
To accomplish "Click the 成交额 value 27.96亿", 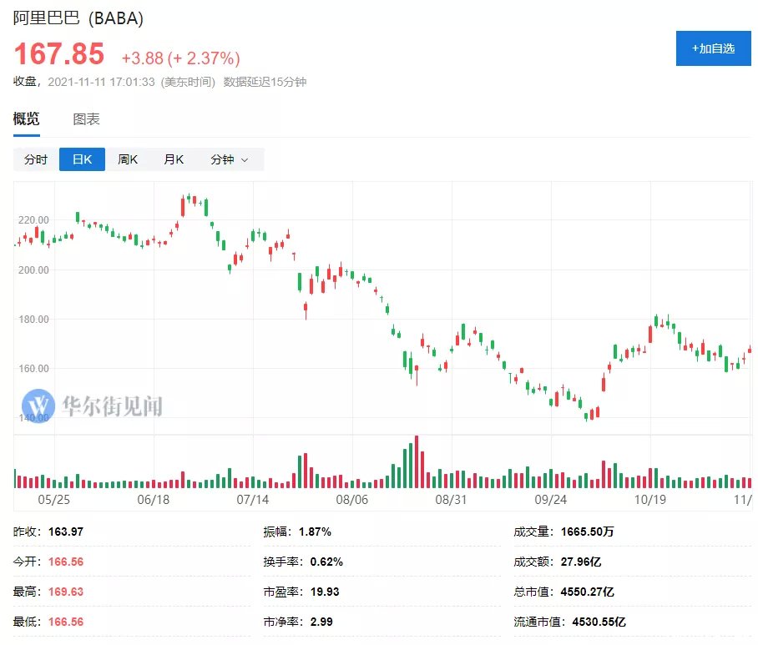I will (580, 562).
